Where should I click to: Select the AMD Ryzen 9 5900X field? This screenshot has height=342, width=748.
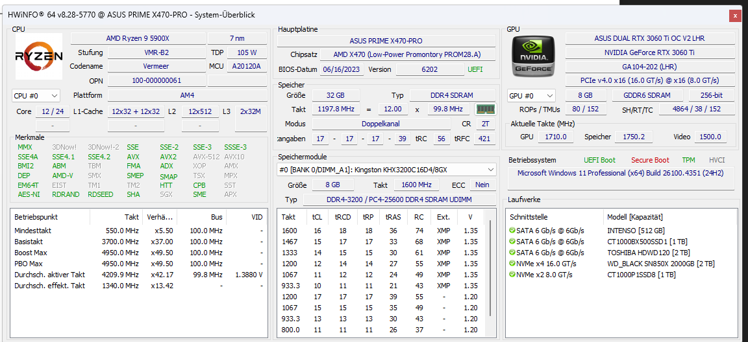click(x=138, y=38)
